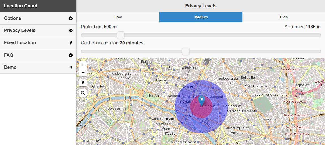The width and height of the screenshot is (325, 145).
Task: Click the Location Guard header title
Action: coord(21,6)
